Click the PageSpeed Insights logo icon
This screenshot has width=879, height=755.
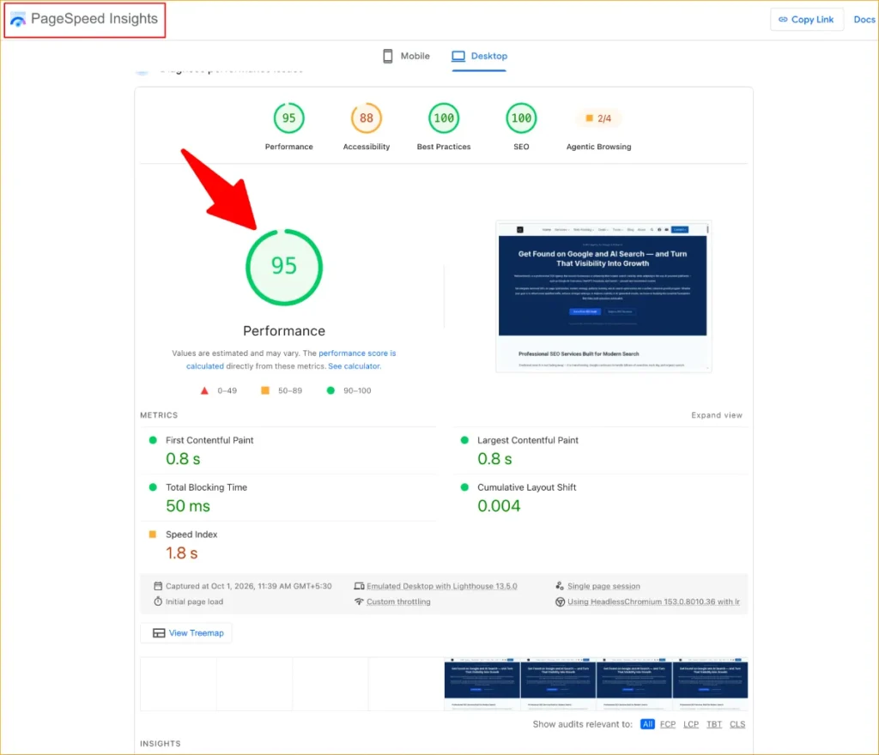[x=18, y=20]
